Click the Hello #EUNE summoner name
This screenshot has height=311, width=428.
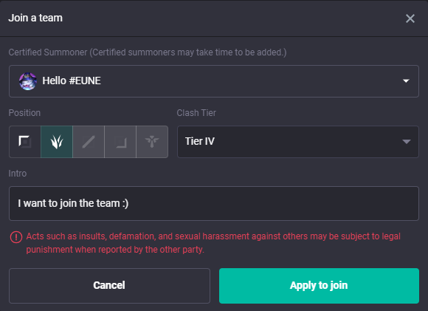pos(72,81)
